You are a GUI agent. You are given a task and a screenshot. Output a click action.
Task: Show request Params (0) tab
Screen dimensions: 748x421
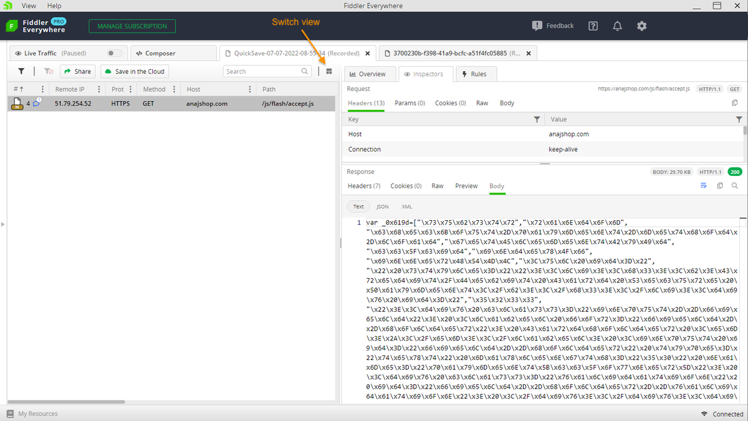coord(410,103)
